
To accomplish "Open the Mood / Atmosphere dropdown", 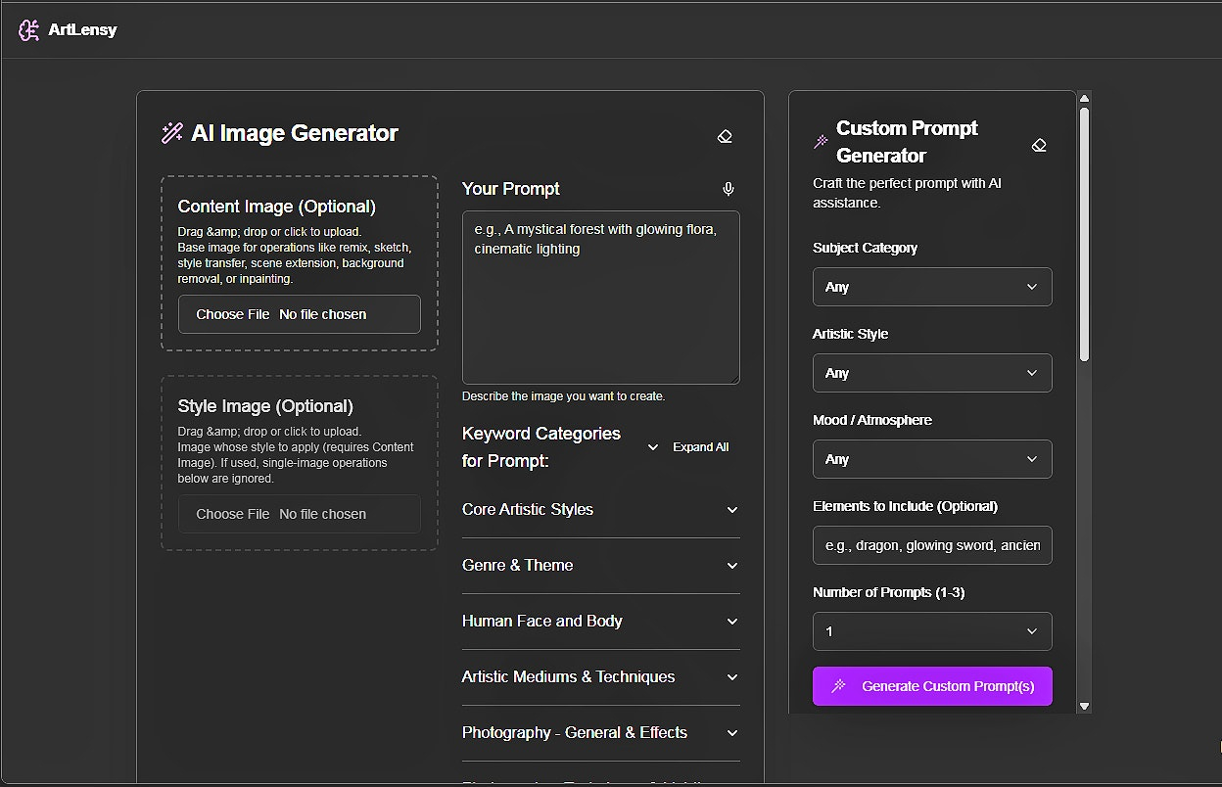I will click(932, 459).
